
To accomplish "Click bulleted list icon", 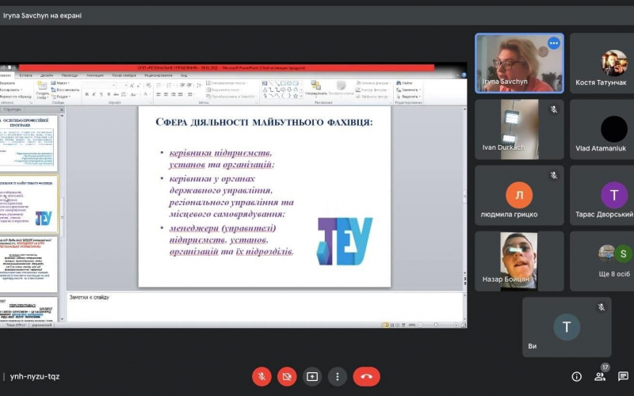I will click(x=160, y=86).
